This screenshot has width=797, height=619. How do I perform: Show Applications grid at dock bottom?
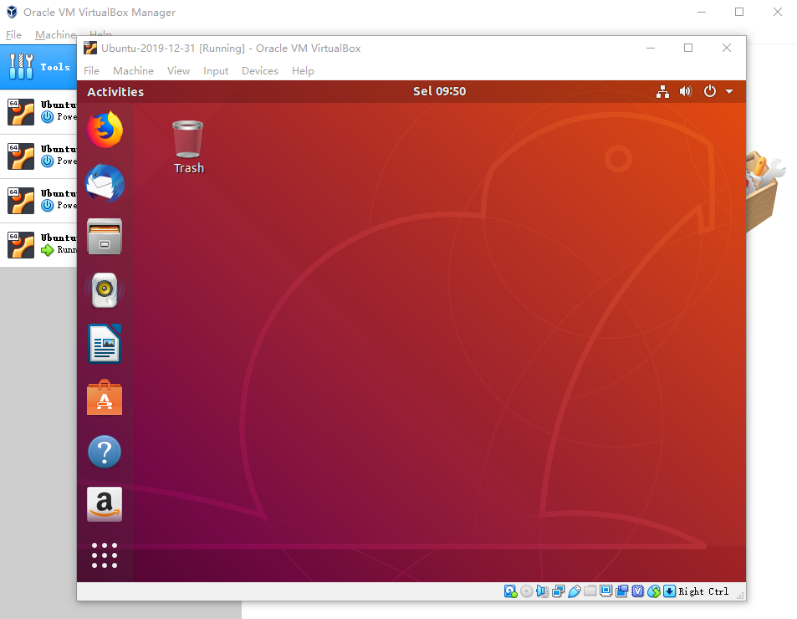(x=105, y=555)
